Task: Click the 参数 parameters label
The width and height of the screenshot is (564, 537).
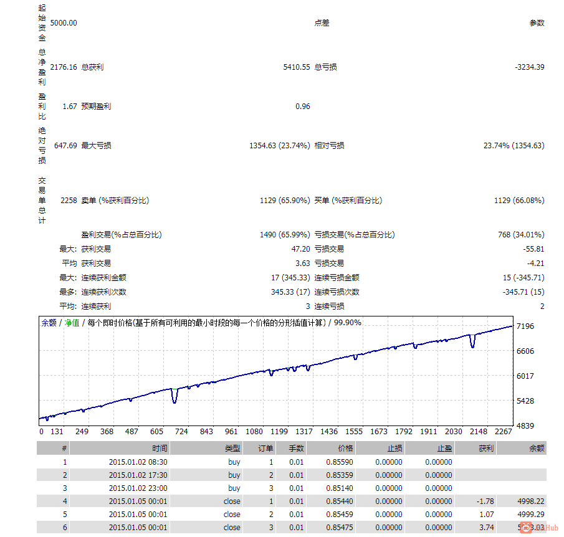Action: pyautogui.click(x=537, y=23)
